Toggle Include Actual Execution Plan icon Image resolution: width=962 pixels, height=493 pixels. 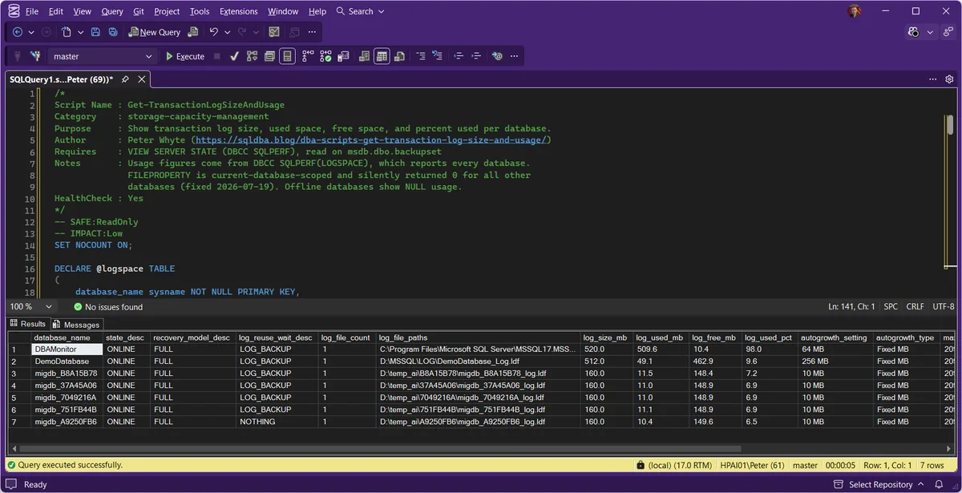click(x=308, y=56)
